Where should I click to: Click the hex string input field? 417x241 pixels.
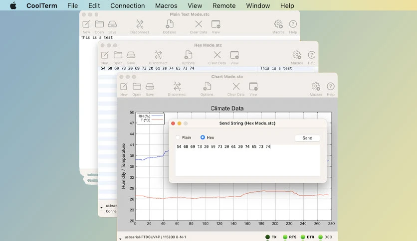(x=247, y=160)
